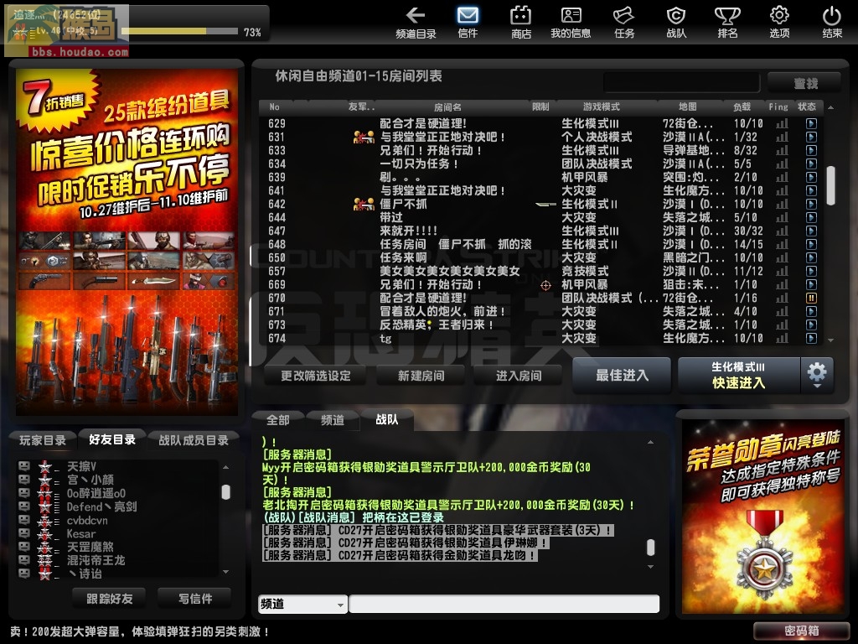
Task: Click the status arrow icon for room 629
Action: tap(811, 124)
